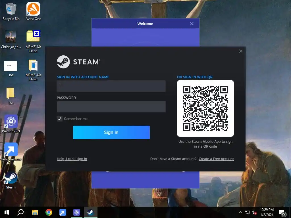Open Google Chrome from the taskbar
This screenshot has height=218, width=291.
(49, 212)
